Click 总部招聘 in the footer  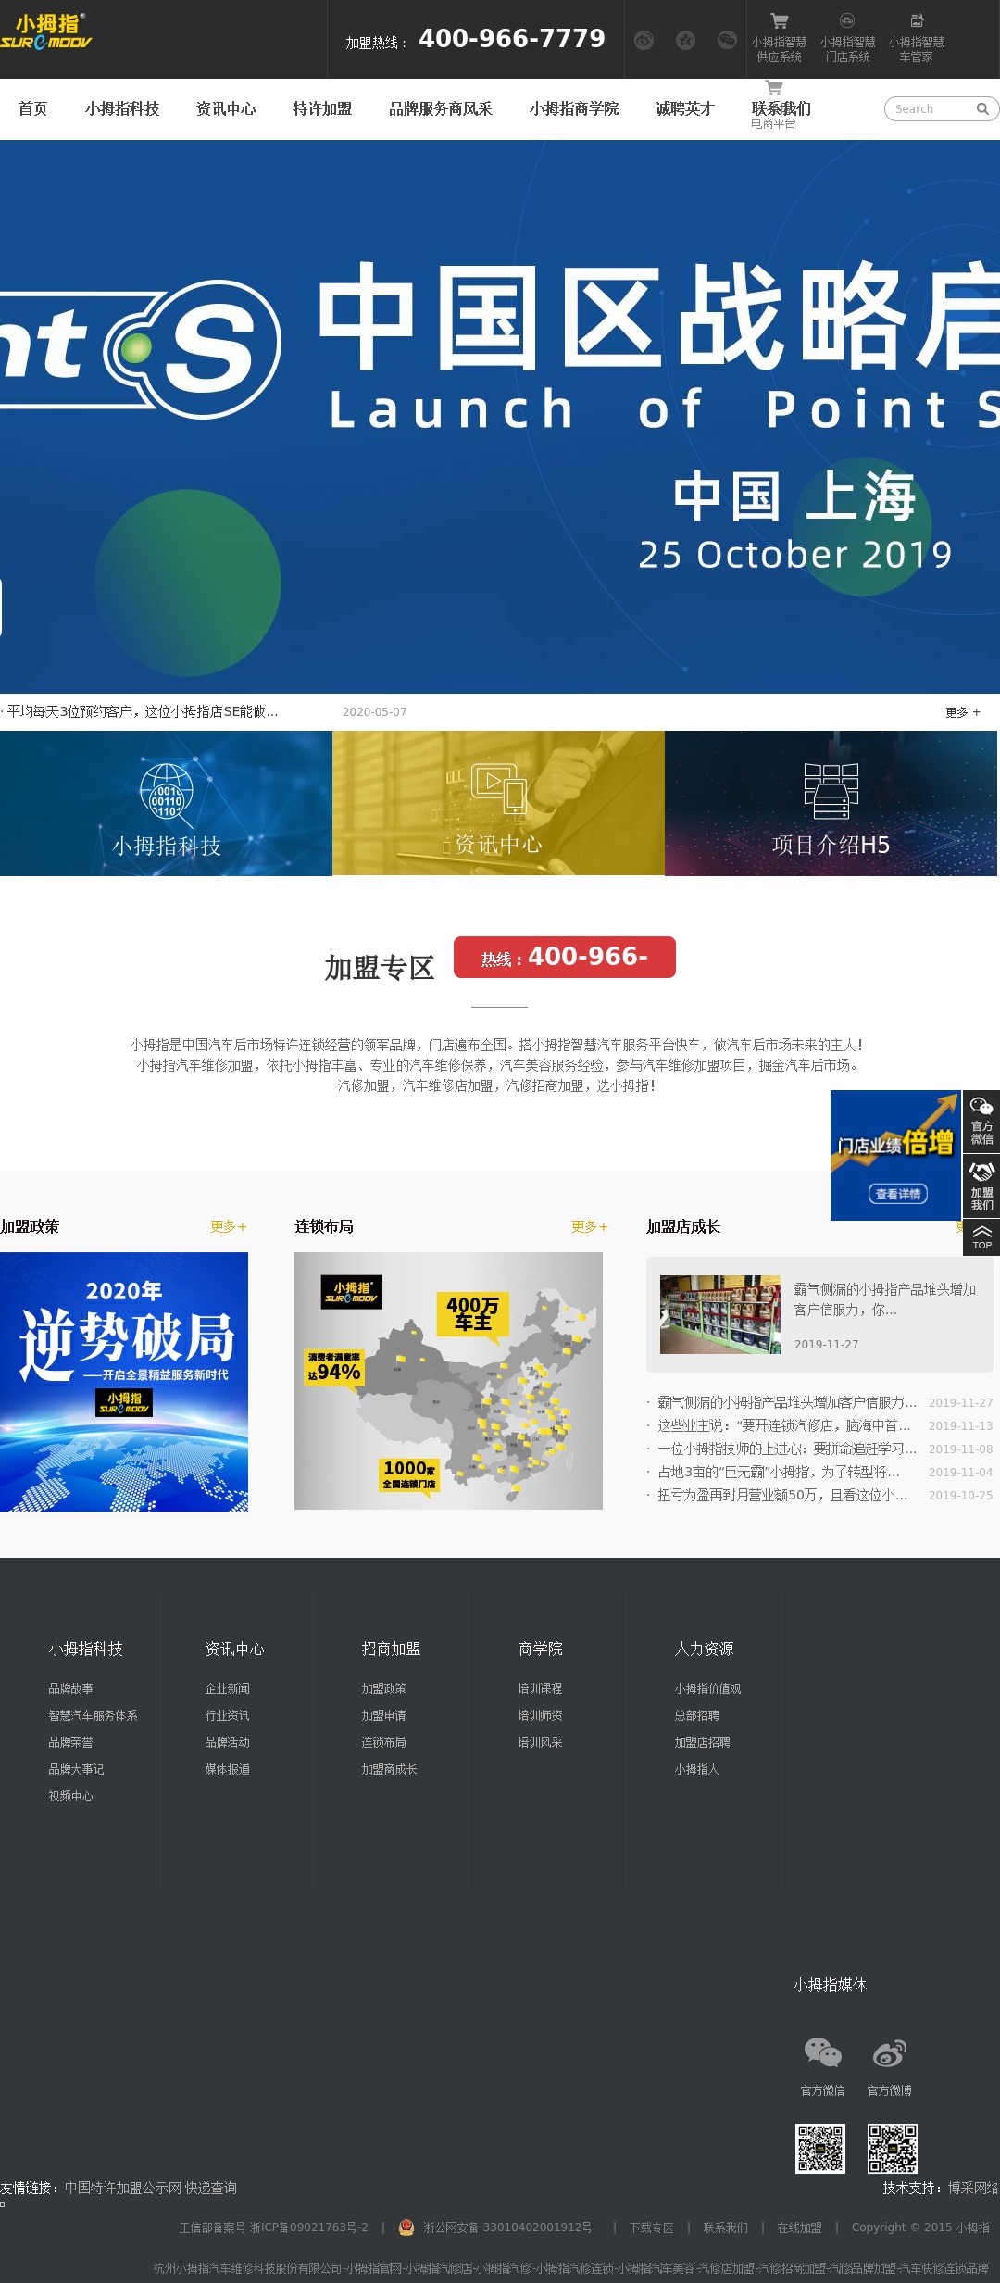(x=696, y=1715)
